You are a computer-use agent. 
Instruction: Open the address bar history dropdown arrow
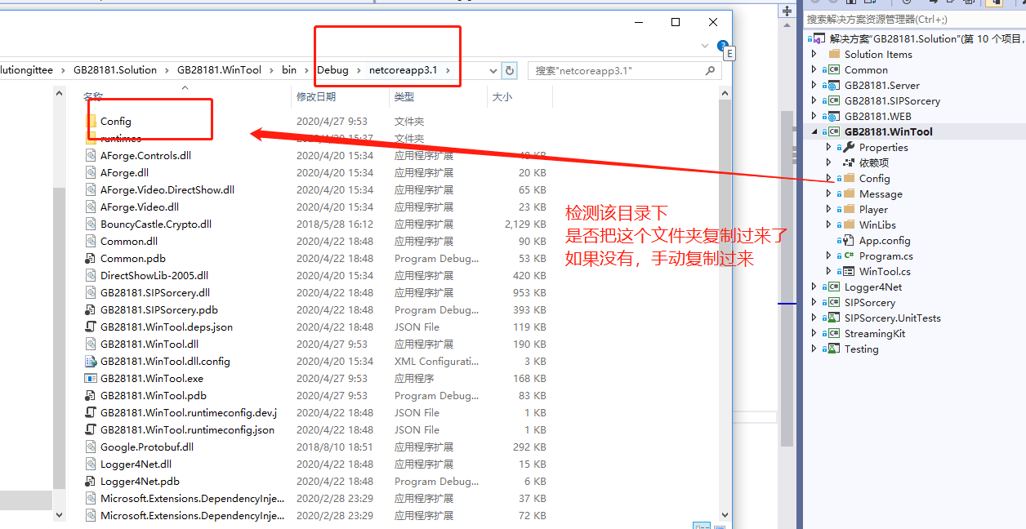click(x=493, y=71)
